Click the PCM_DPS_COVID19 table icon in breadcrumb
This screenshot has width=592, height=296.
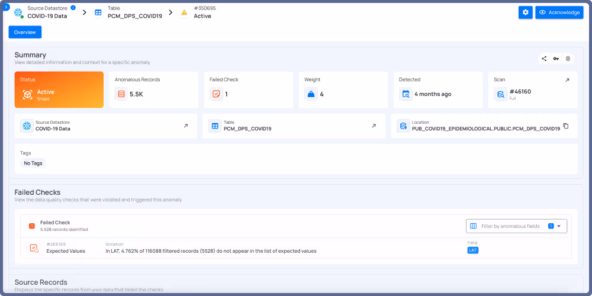pyautogui.click(x=98, y=12)
